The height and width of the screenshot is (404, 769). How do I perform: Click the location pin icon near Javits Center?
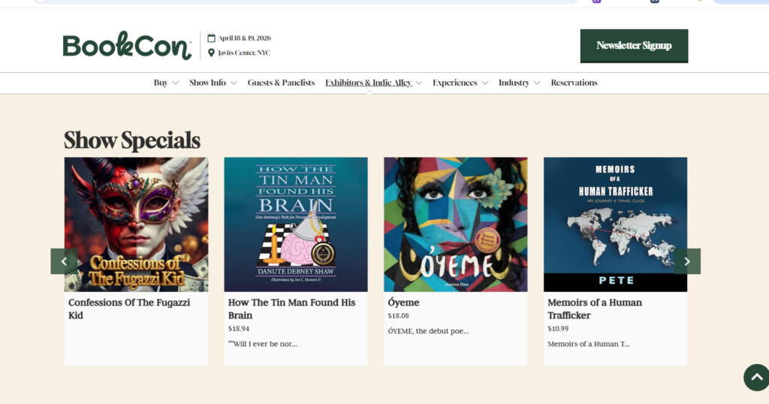[x=211, y=53]
